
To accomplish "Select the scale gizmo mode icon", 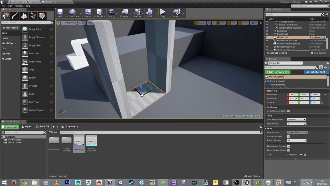I will tap(204, 23).
